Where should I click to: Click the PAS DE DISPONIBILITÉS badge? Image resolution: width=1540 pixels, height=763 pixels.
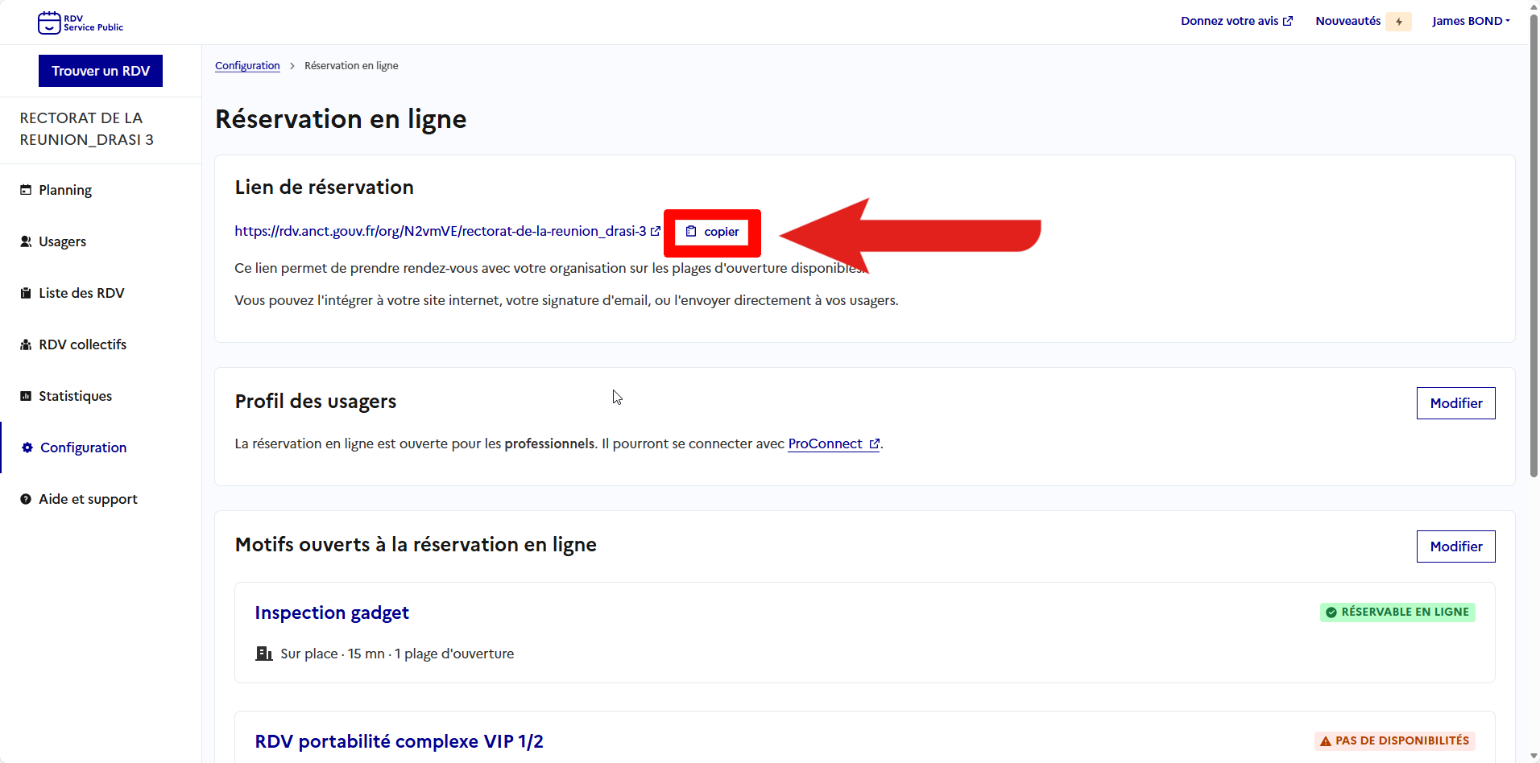click(1394, 740)
